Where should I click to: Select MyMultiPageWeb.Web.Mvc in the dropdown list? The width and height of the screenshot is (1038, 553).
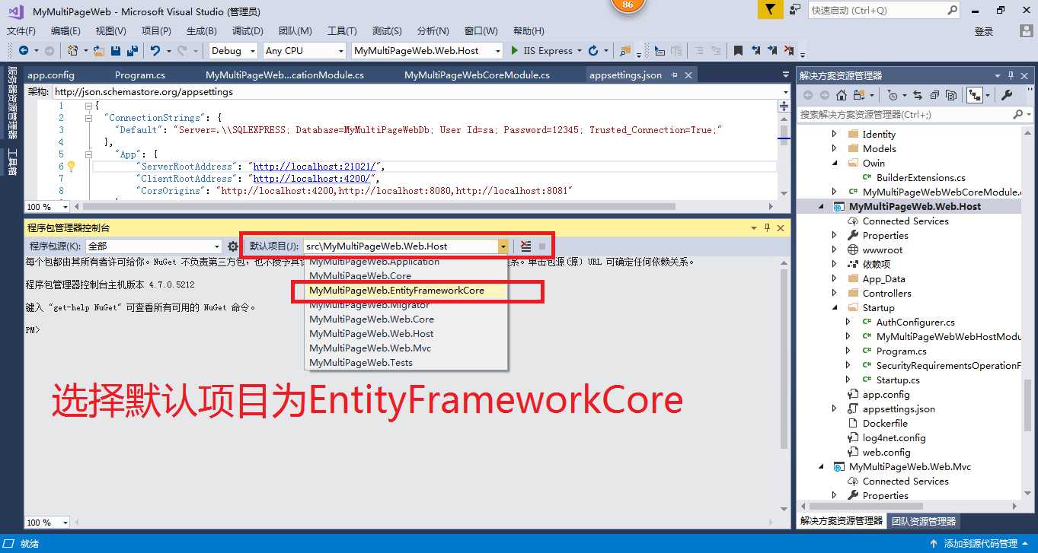pyautogui.click(x=370, y=348)
